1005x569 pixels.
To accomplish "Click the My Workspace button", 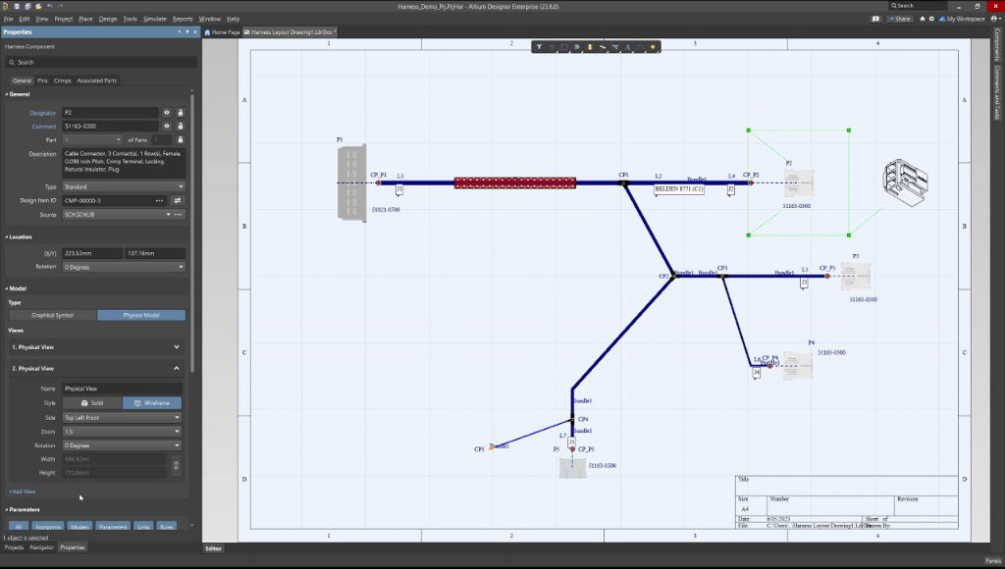I will click(962, 19).
